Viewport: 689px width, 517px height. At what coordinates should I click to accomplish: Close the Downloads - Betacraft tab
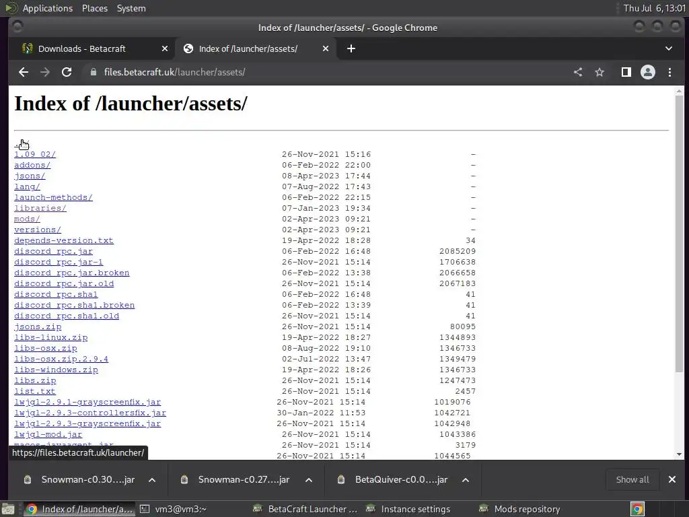coord(165,48)
